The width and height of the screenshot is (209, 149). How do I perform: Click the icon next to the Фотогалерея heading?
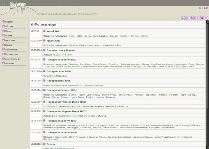point(32,24)
